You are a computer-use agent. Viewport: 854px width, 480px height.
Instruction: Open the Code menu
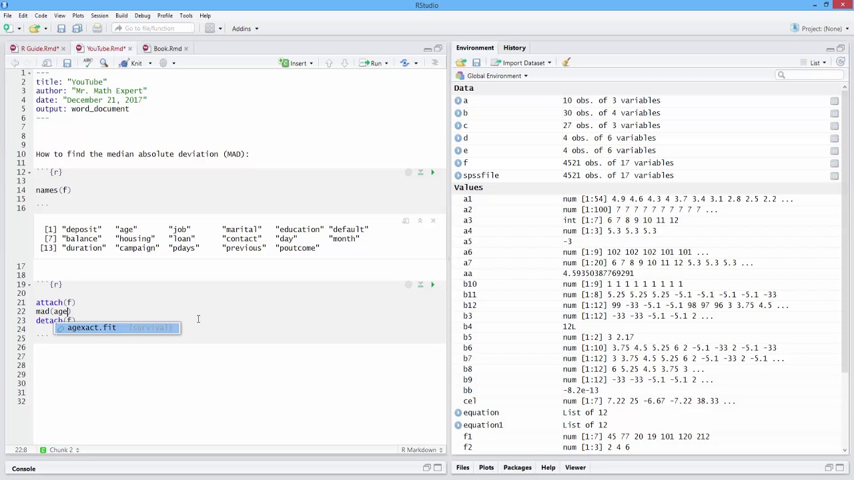(x=41, y=15)
